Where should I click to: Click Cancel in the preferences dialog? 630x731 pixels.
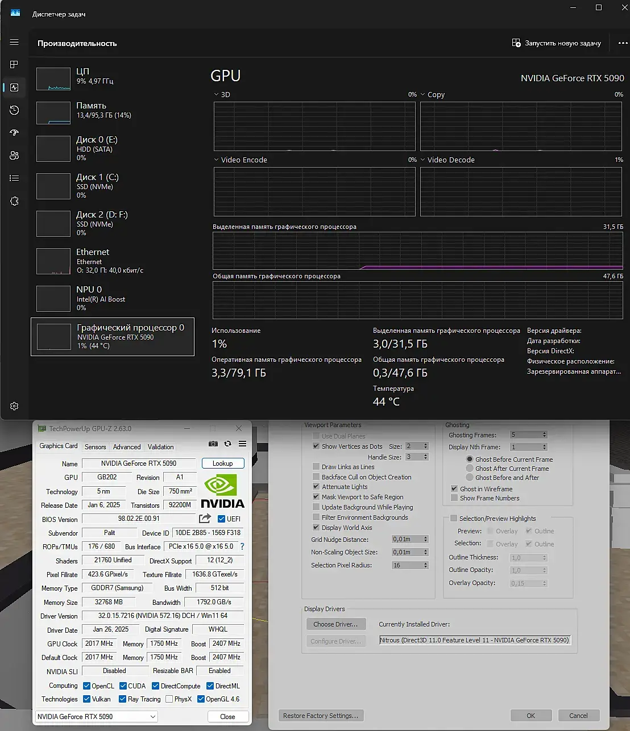(578, 716)
